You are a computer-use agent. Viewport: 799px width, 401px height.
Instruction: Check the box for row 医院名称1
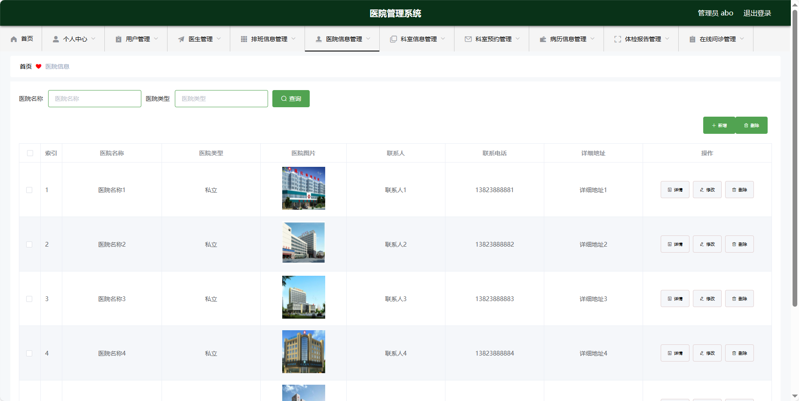pyautogui.click(x=29, y=190)
